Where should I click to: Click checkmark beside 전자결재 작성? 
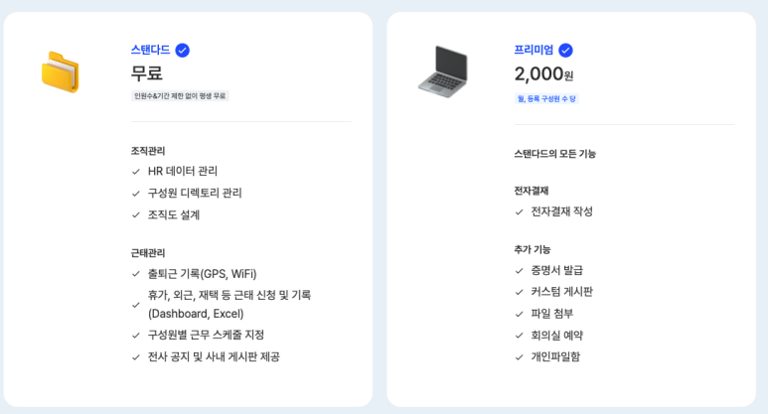point(519,212)
